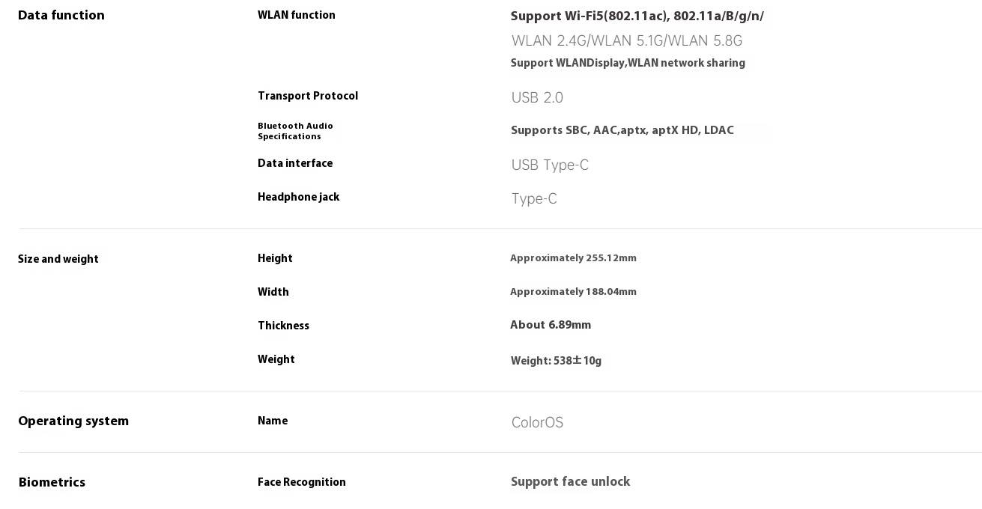Select the Bluetooth Audio Specifications label
982x509 pixels.
point(295,131)
